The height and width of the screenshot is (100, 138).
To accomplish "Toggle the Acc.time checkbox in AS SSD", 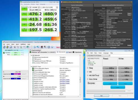I will (x=88, y=79).
